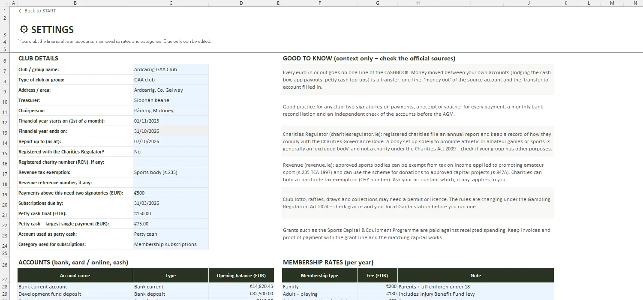
Task: Select the Family membership type cell
Action: 319,287
